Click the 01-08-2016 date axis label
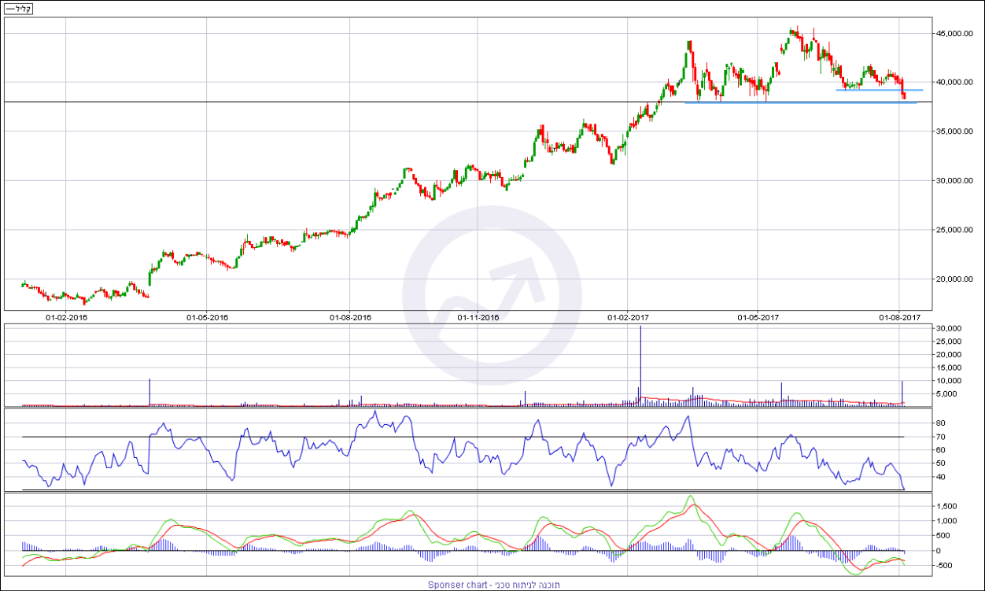The image size is (985, 591). [350, 317]
